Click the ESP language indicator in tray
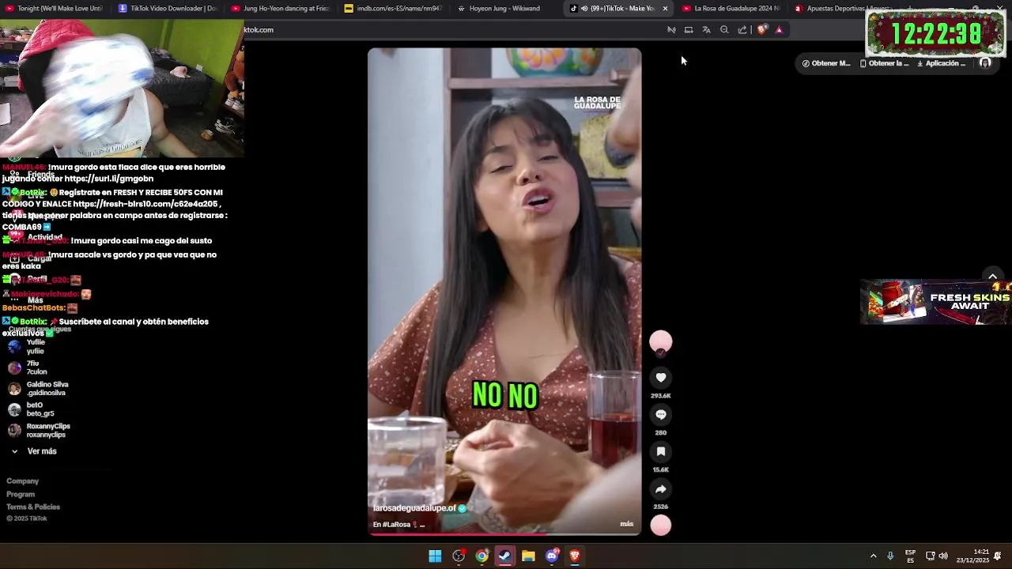The image size is (1012, 569). (x=911, y=556)
